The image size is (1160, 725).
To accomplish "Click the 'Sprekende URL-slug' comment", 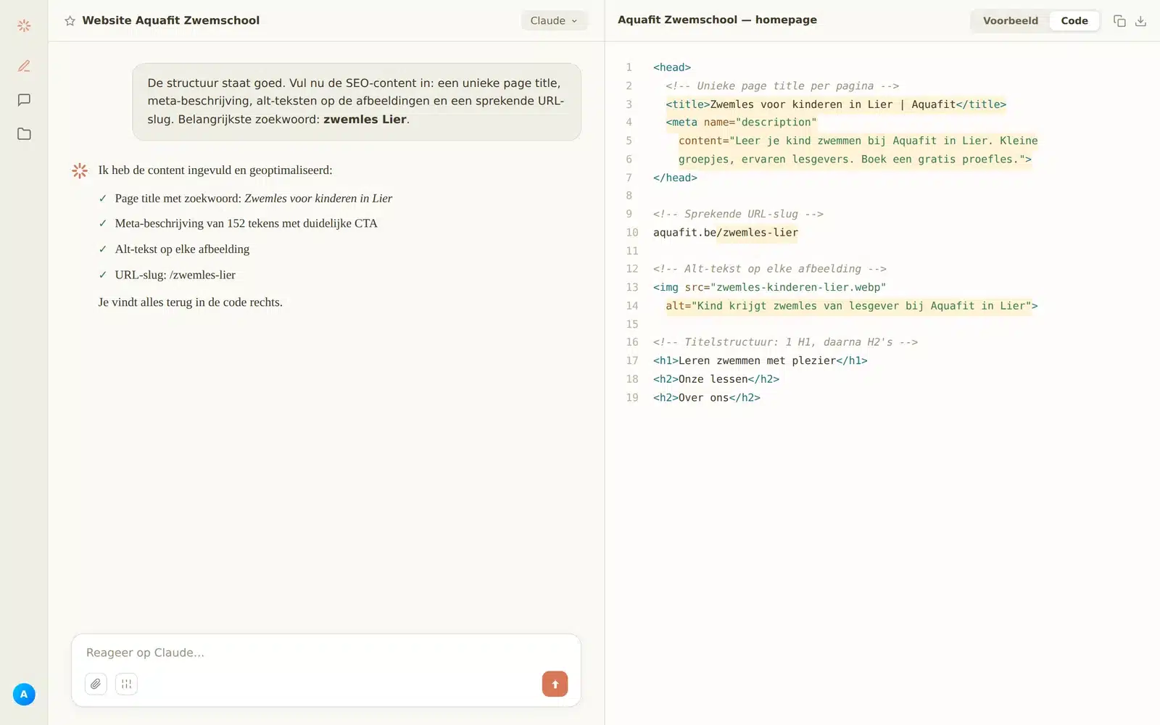I will click(738, 214).
